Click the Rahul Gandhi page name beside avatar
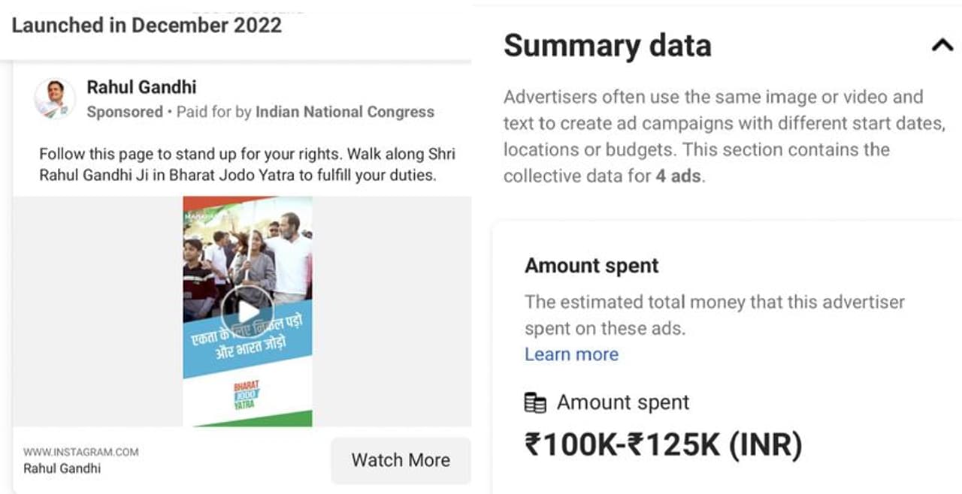Image resolution: width=962 pixels, height=494 pixels. point(141,87)
